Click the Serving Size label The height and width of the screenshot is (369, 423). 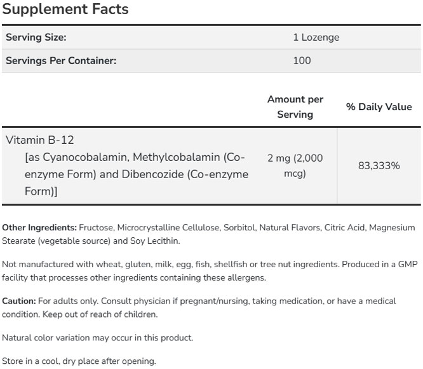[x=36, y=38]
